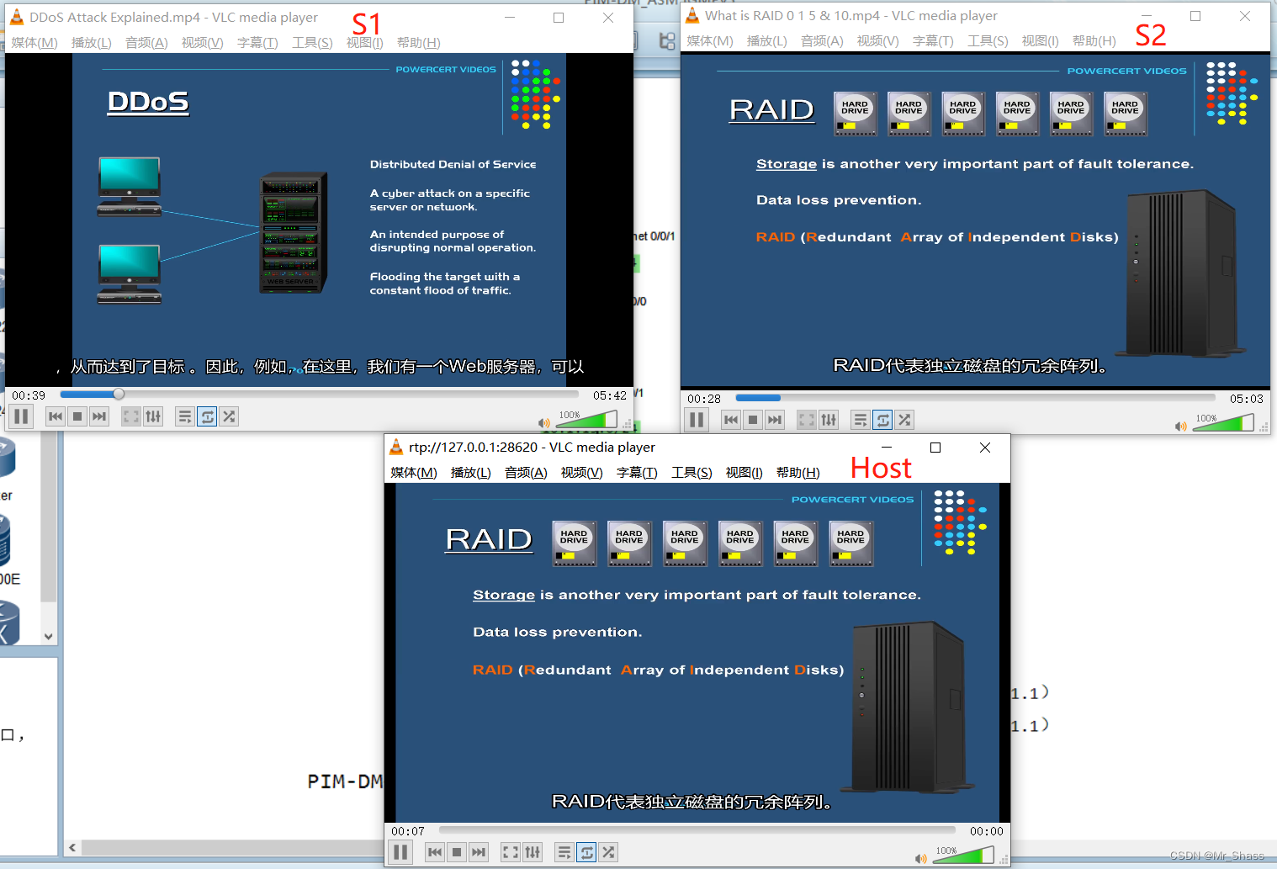
Task: Toggle loop mode in the DDoS video window
Action: (206, 416)
